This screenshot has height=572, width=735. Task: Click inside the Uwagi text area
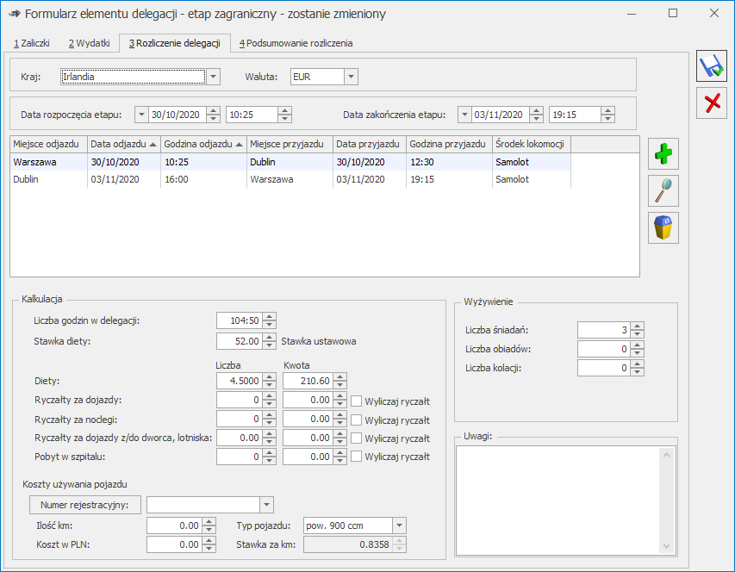[556, 500]
